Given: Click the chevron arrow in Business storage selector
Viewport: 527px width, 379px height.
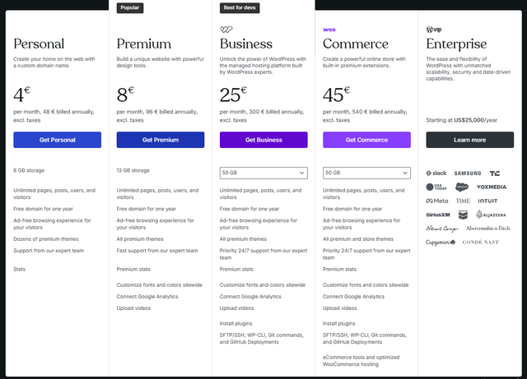Looking at the screenshot, I should (301, 173).
